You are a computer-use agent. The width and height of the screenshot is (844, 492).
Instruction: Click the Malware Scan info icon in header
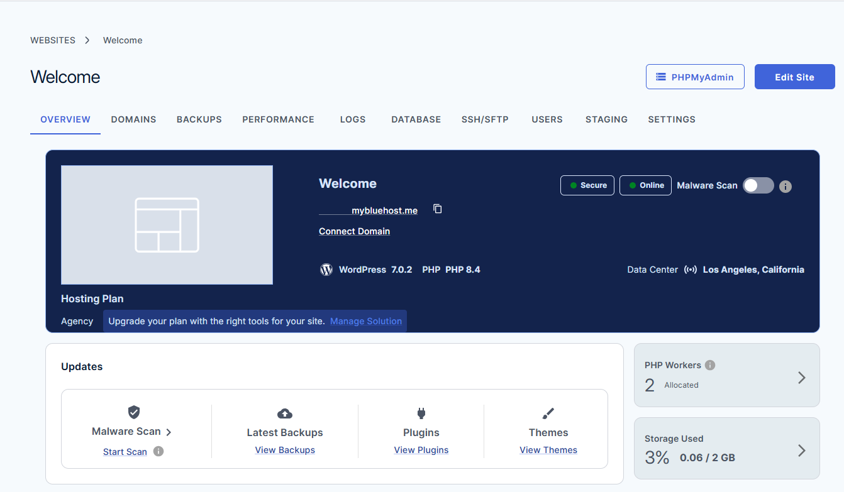(785, 186)
